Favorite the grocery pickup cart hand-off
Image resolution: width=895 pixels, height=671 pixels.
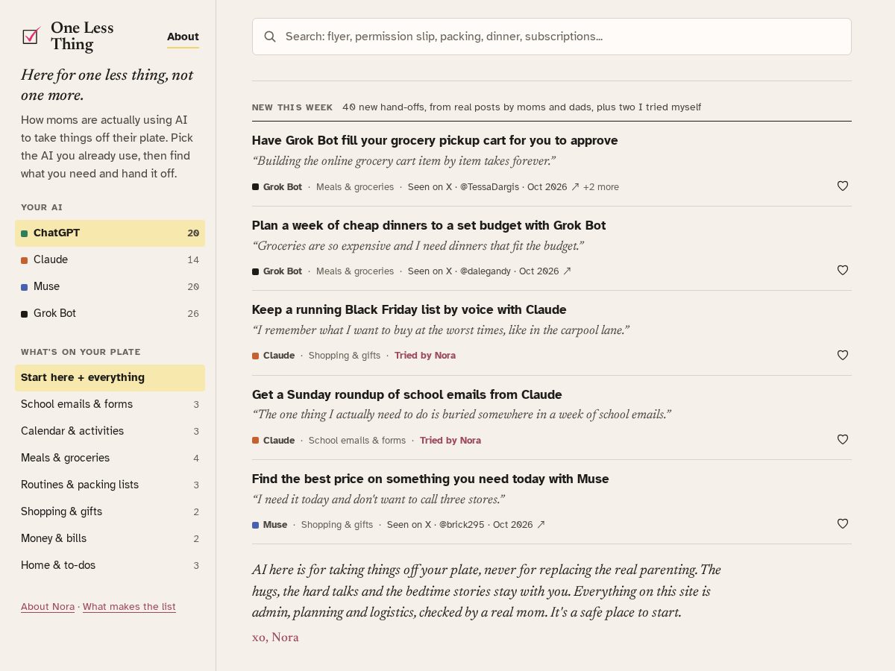[x=843, y=186]
